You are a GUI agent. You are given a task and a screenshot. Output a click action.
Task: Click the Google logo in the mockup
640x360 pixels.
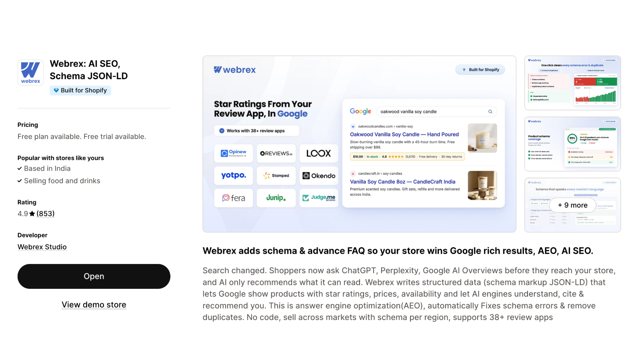[x=360, y=112]
